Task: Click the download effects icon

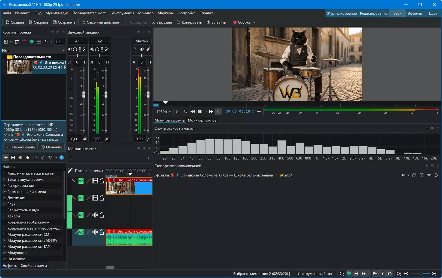Action: coord(43,158)
